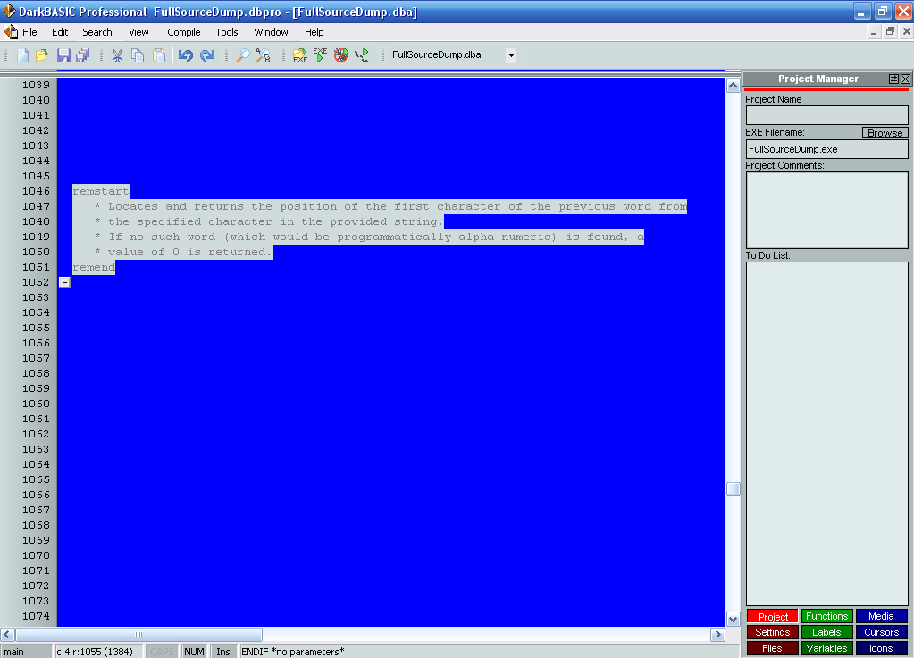Click the Open file folder icon

click(x=42, y=55)
